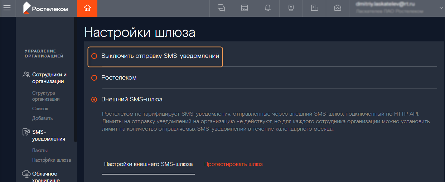
Task: Go to home via orange house icon
Action: (87, 8)
